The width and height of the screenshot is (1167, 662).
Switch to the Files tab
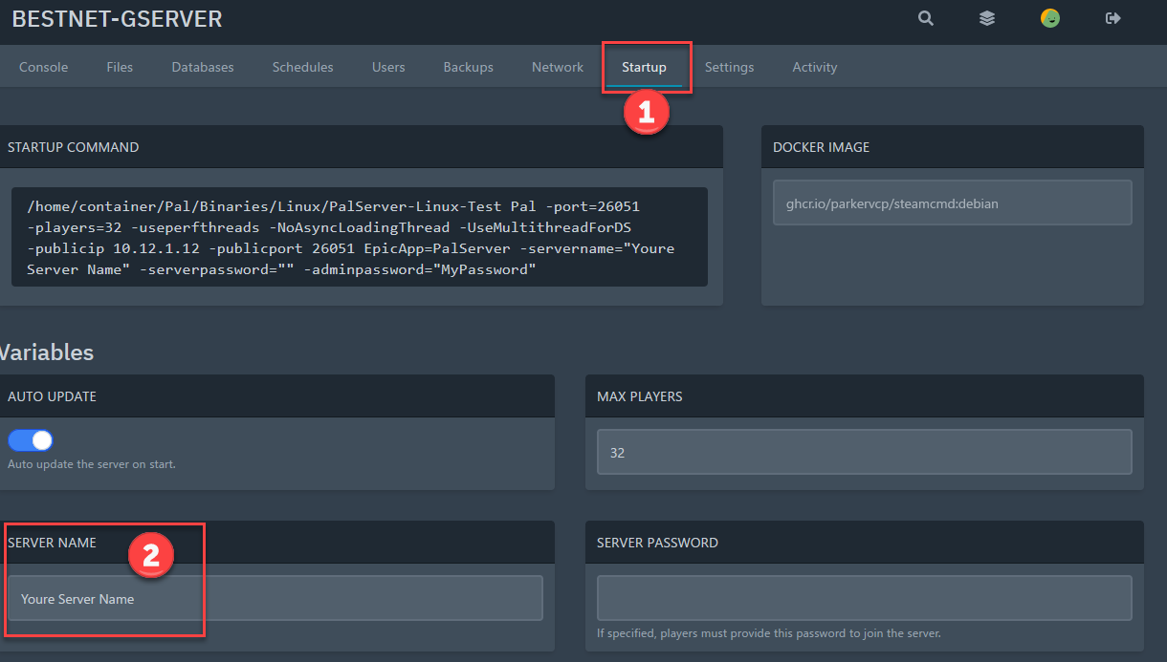pos(120,67)
